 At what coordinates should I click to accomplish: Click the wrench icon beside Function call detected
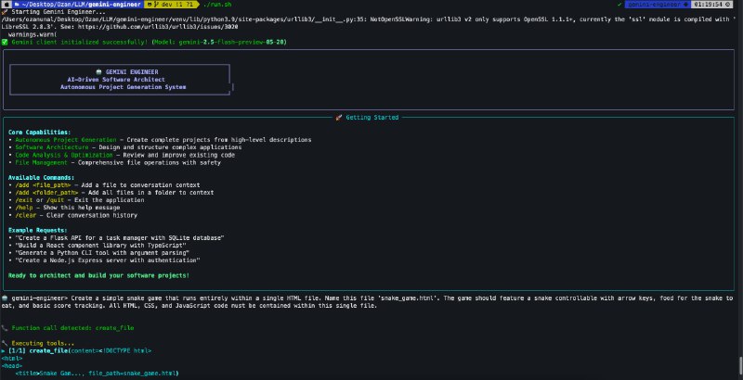(x=5, y=328)
